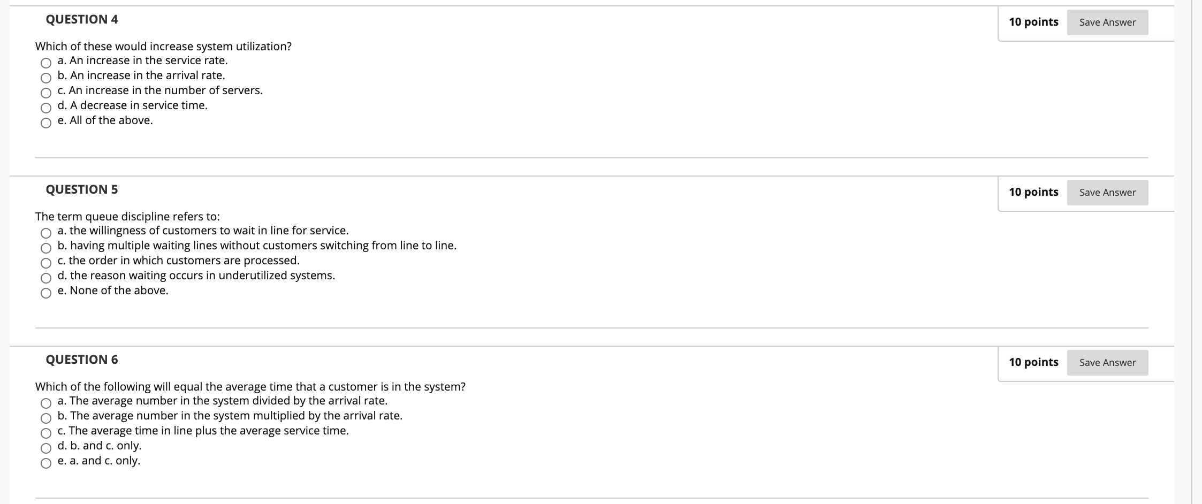The height and width of the screenshot is (504, 1202).
Task: Save the answer for Question 6
Action: click(1107, 363)
